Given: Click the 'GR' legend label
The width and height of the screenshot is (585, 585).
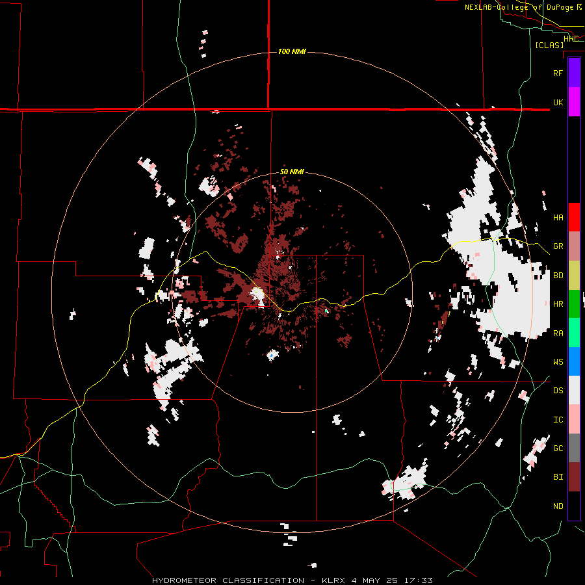Looking at the screenshot, I should [558, 246].
